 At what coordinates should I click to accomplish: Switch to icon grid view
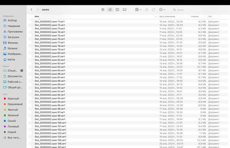tap(103, 10)
